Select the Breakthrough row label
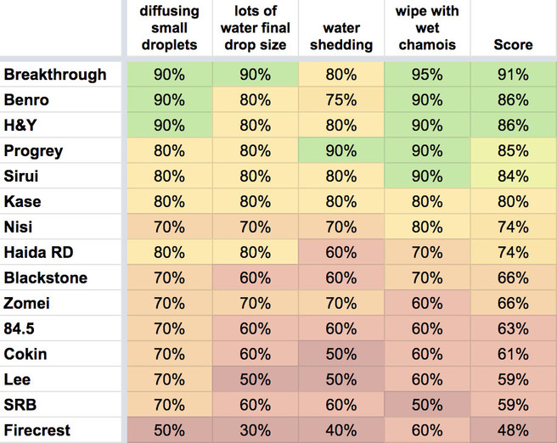This screenshot has width=557, height=443. (55, 75)
